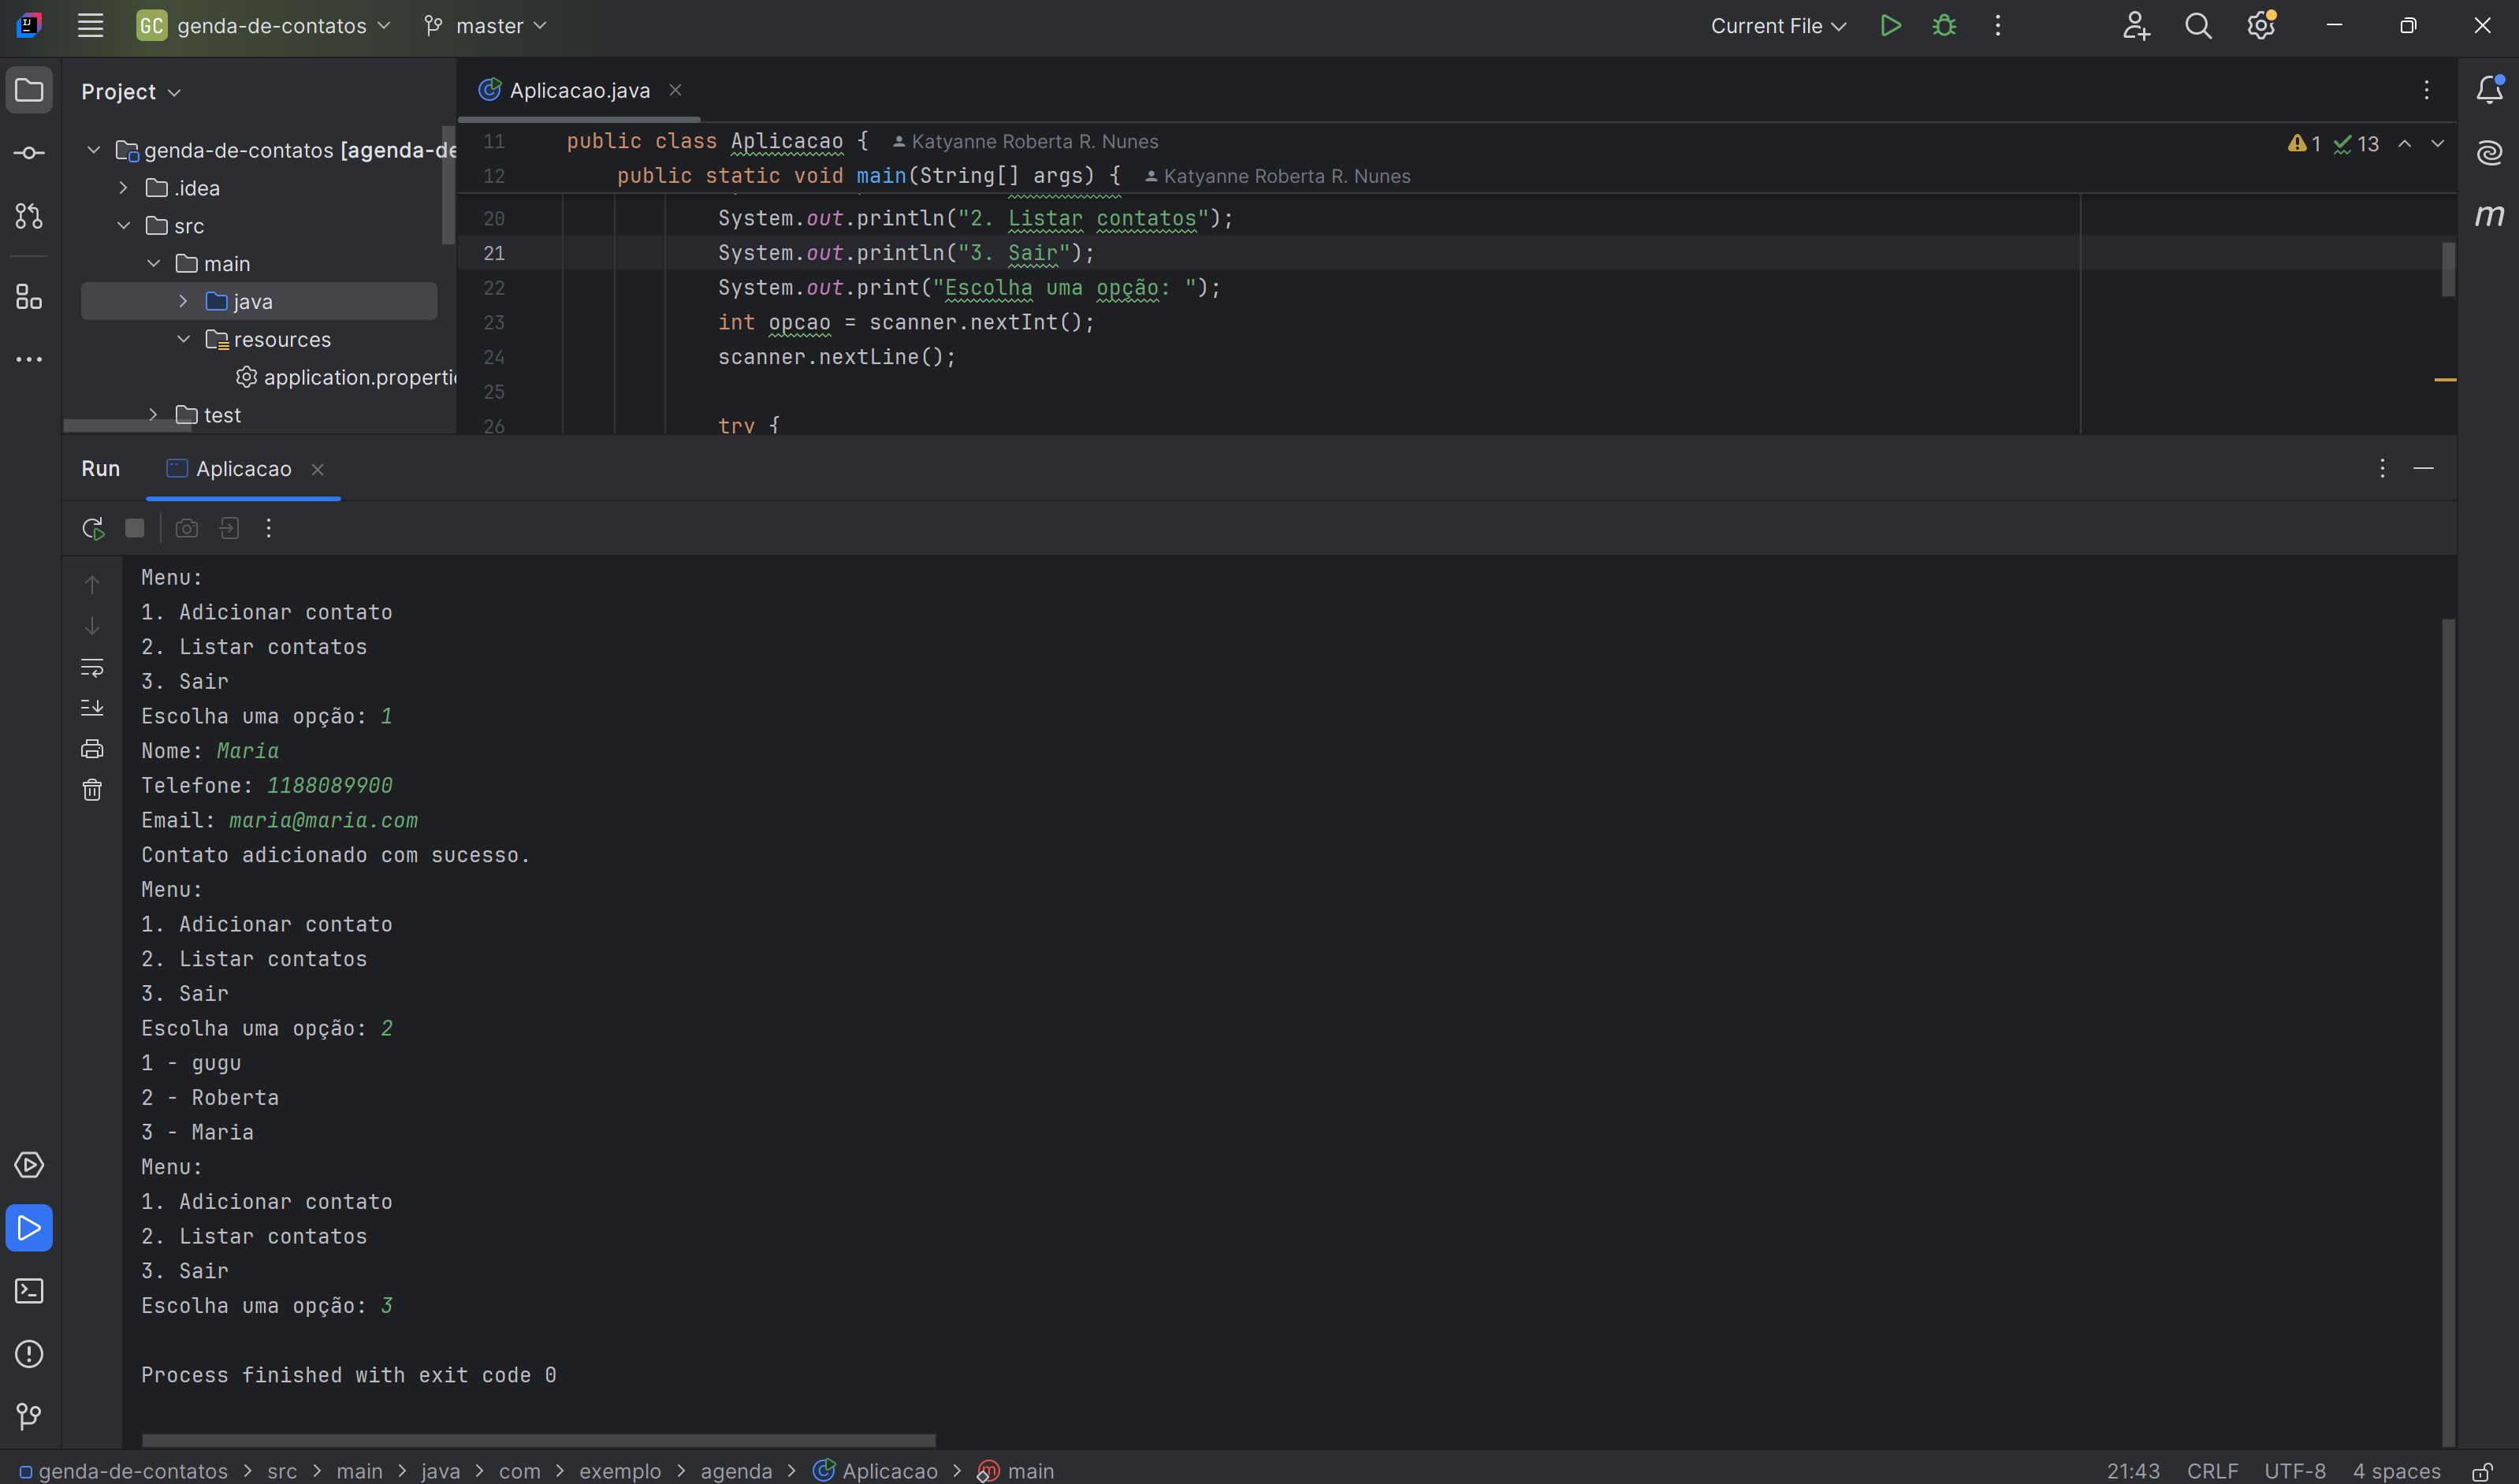Hide the Run tool window
The width and height of the screenshot is (2519, 1484).
2423,469
